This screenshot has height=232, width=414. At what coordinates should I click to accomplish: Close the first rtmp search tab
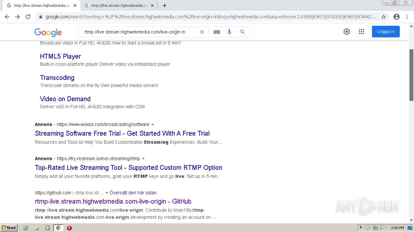click(75, 5)
